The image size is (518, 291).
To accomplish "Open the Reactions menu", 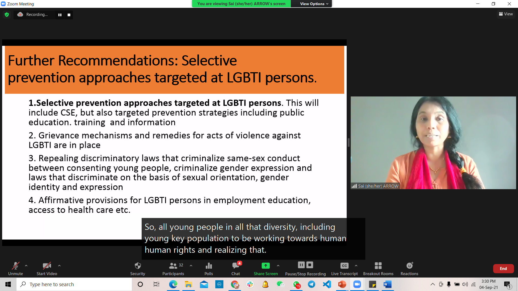I will [x=409, y=268].
